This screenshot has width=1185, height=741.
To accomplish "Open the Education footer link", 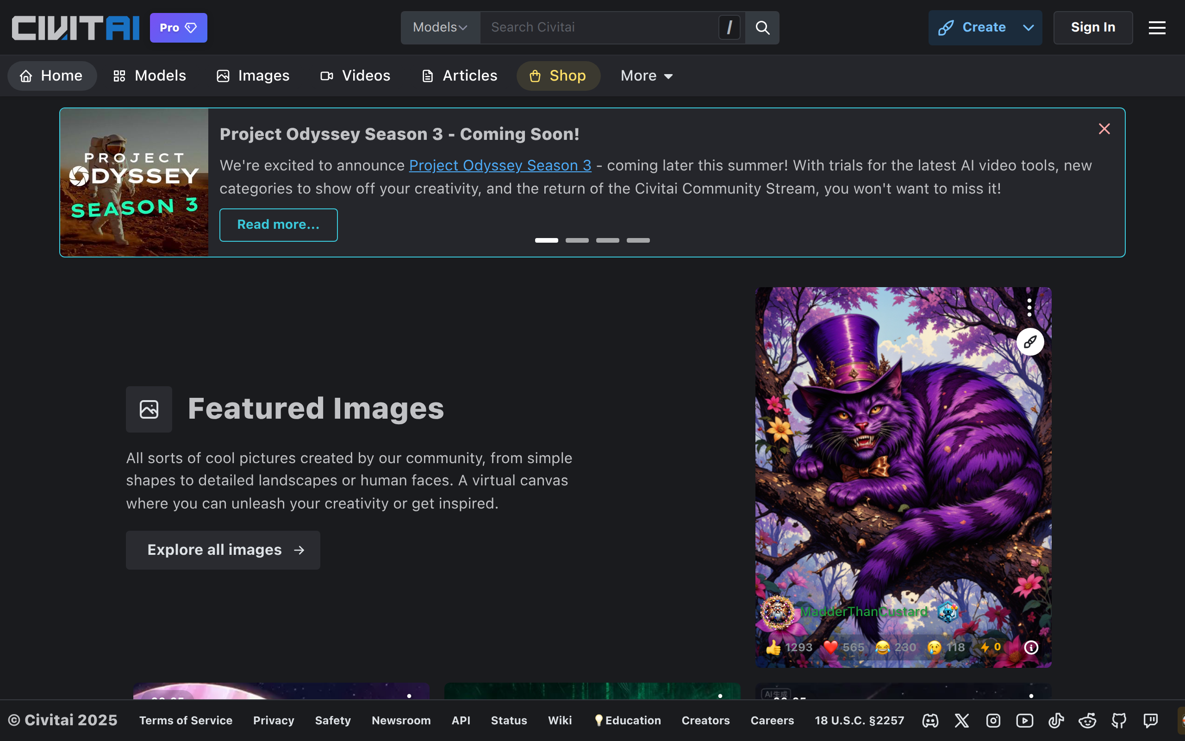I will [627, 721].
